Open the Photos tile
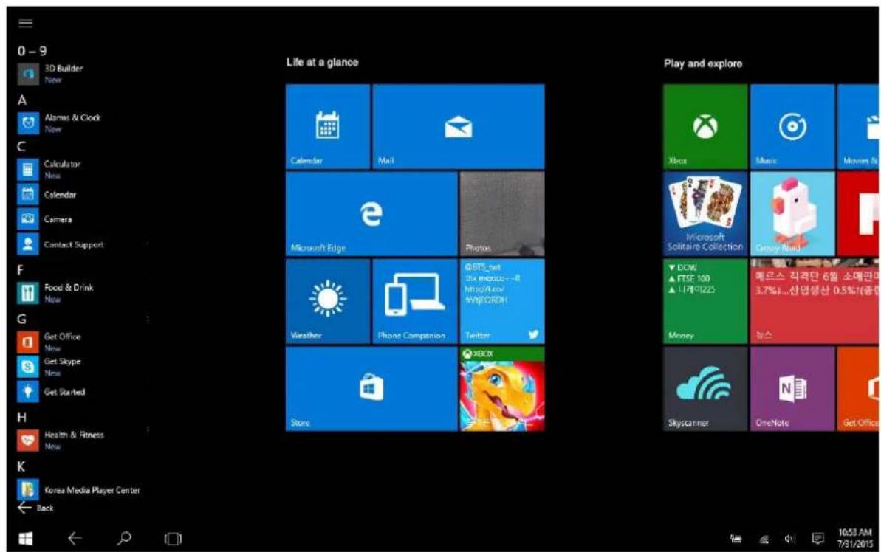 (502, 214)
